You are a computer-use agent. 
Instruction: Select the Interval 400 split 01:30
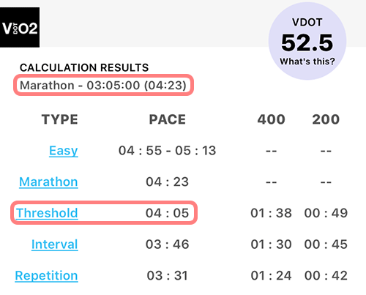(272, 244)
